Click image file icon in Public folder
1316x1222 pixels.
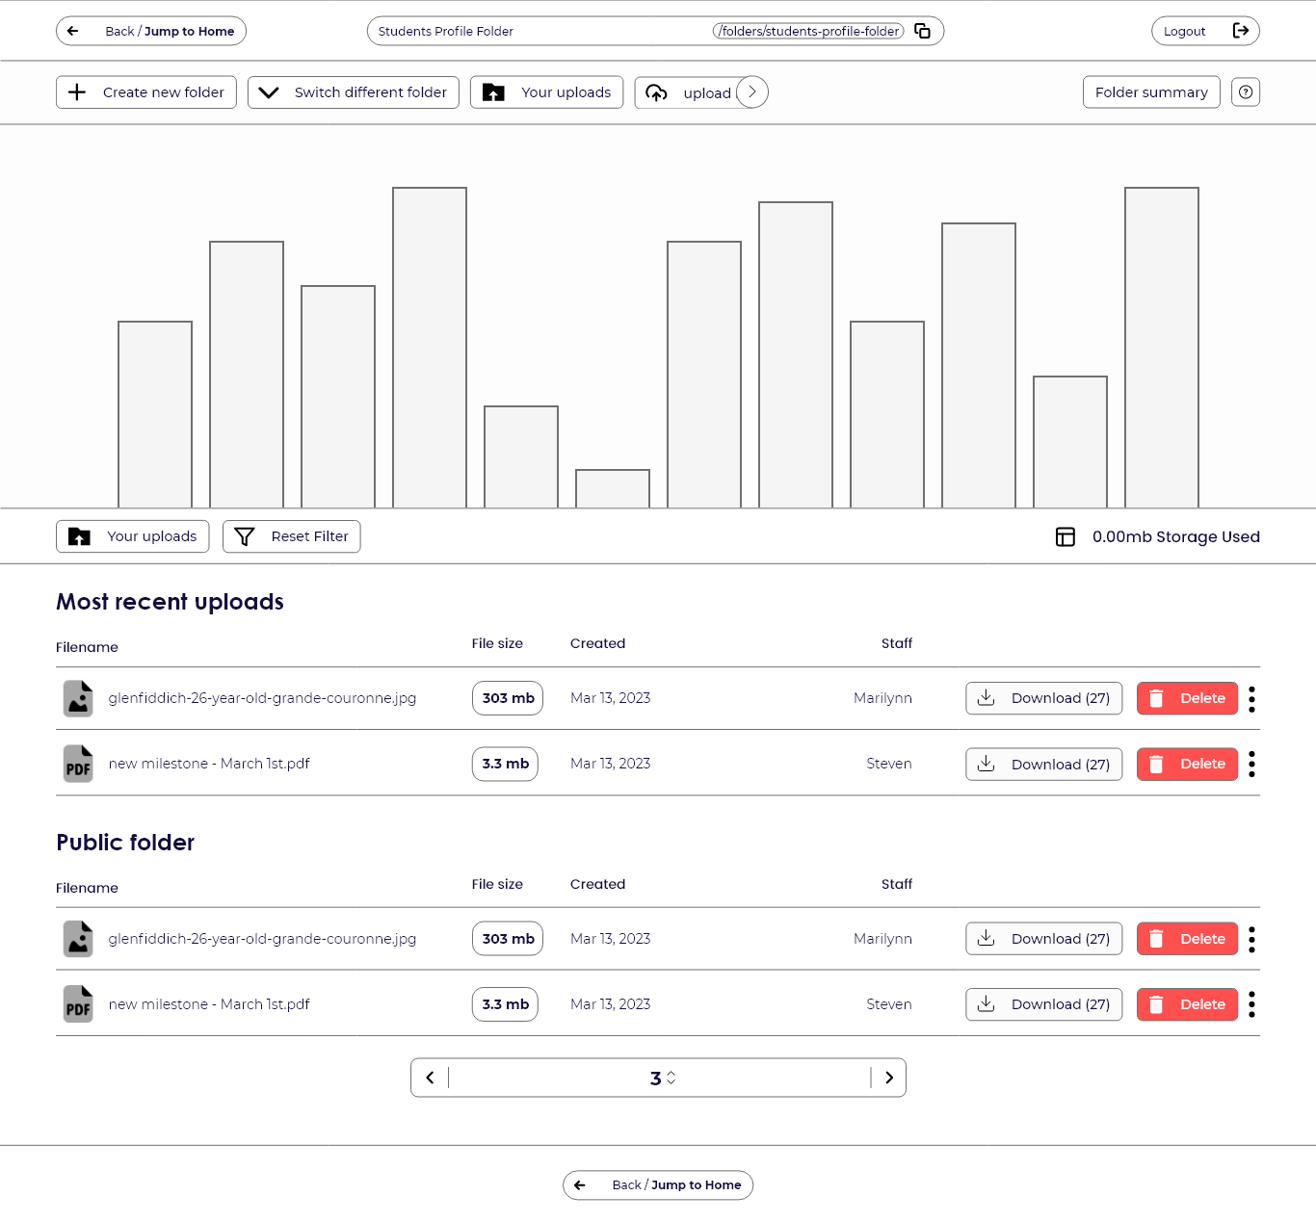click(x=78, y=939)
